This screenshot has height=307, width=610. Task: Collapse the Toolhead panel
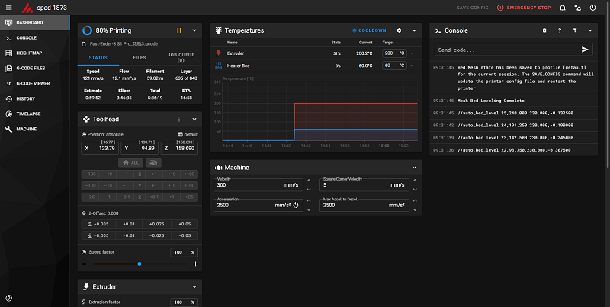pyautogui.click(x=194, y=120)
